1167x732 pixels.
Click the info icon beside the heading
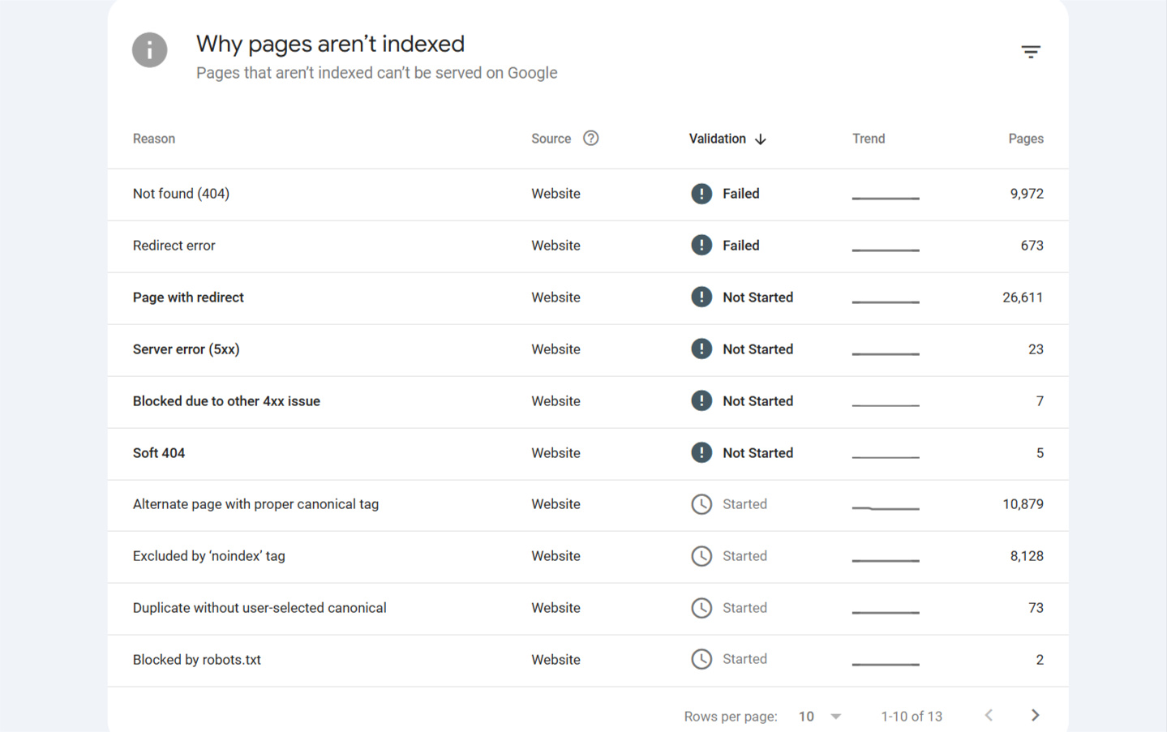click(x=149, y=49)
